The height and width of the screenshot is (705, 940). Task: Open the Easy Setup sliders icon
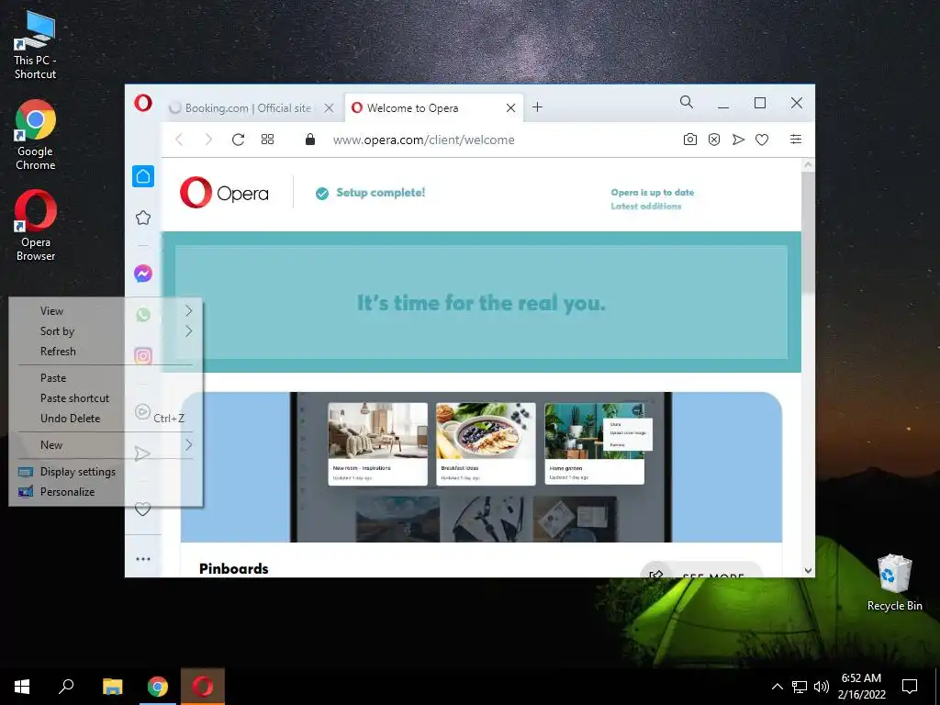(x=796, y=140)
